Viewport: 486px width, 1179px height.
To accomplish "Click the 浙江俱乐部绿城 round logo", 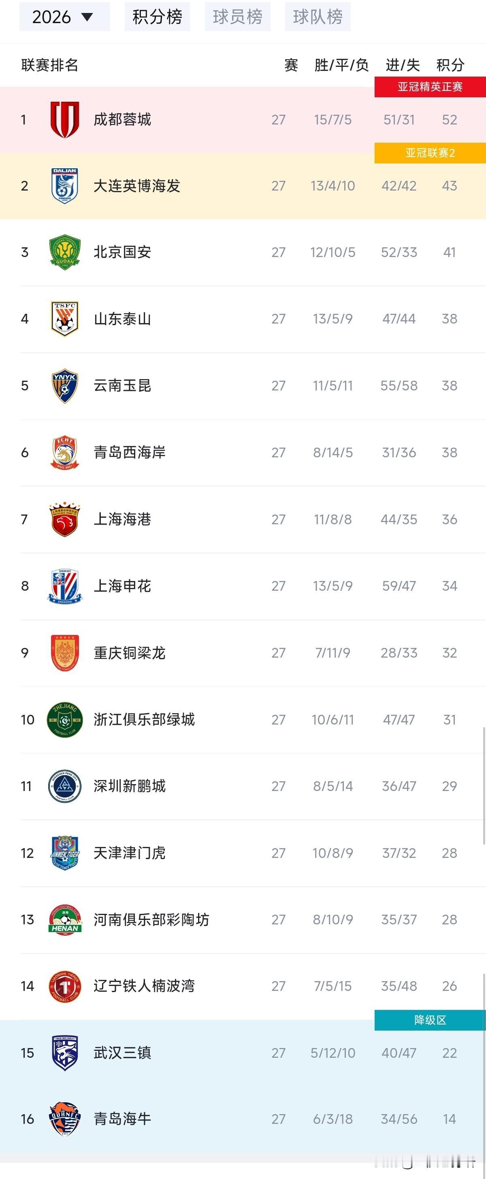I will pos(64,720).
